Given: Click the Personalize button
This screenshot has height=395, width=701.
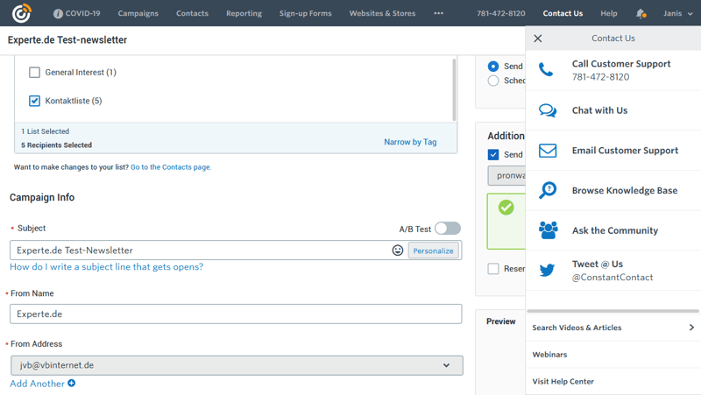Looking at the screenshot, I should (433, 250).
